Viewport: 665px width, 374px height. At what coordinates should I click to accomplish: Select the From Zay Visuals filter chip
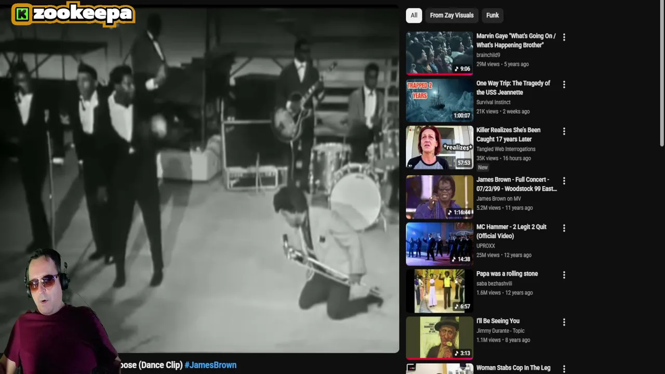coord(451,15)
